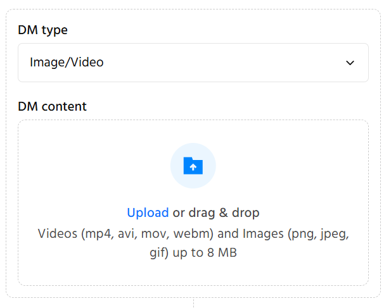Click the empty space inside the DM type field
391x308 pixels.
[x=222, y=63]
